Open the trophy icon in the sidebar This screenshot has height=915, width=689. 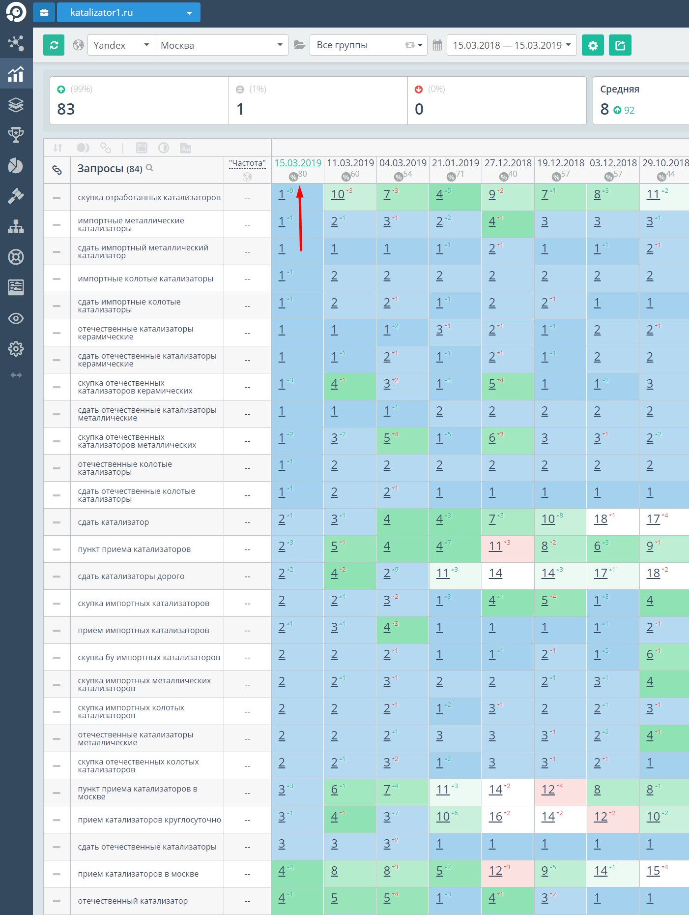pyautogui.click(x=16, y=135)
